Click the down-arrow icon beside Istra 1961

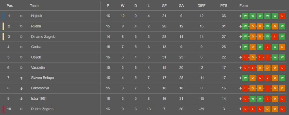tap(21, 99)
